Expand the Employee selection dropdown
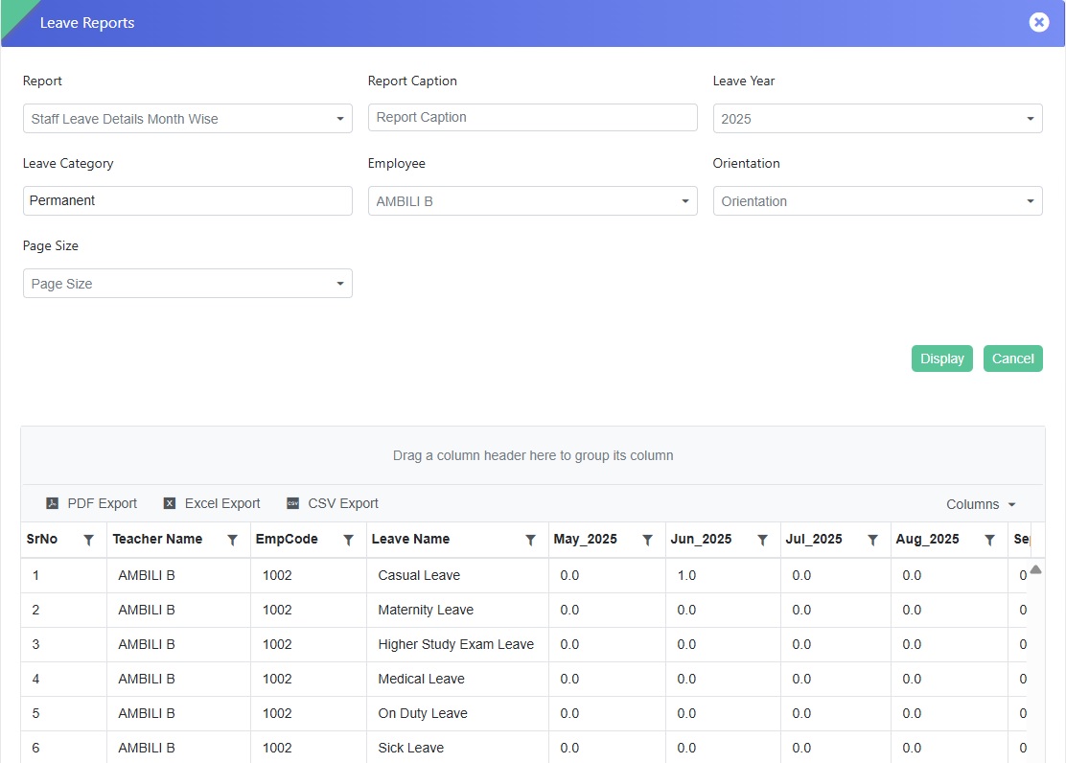The image size is (1066, 763). (x=532, y=201)
